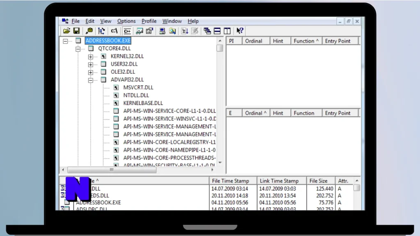This screenshot has height=236, width=420.
Task: Click tree scrollbar down arrow
Action: tap(220, 162)
